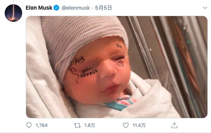Click the retweet arrows icon

pos(77,125)
